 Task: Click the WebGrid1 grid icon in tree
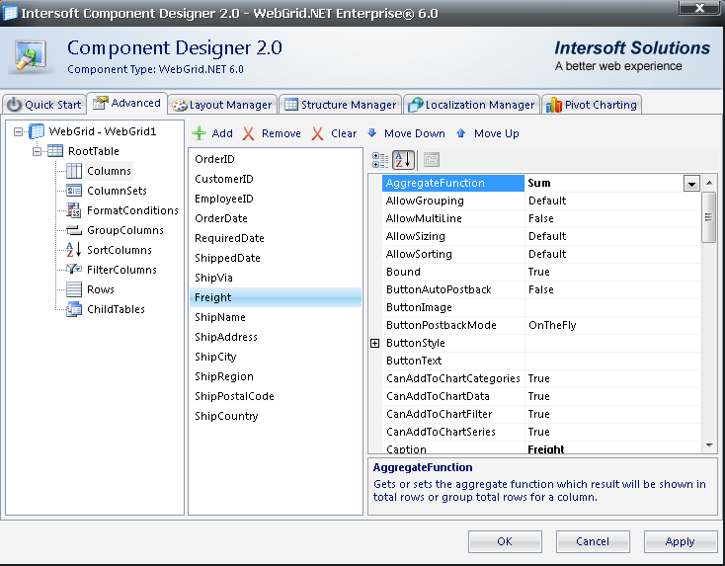pos(37,131)
